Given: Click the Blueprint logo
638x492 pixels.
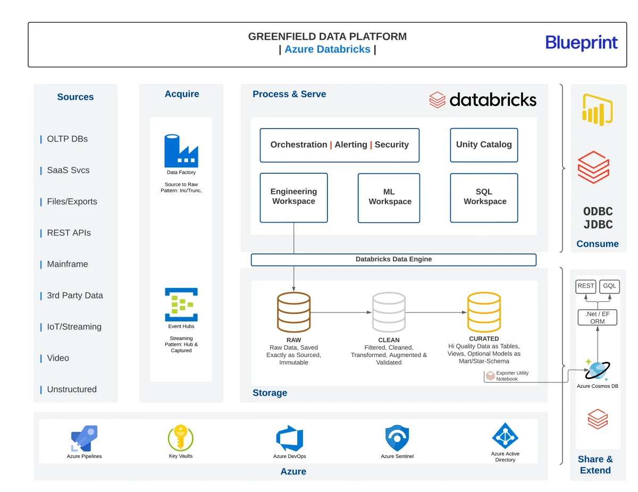Looking at the screenshot, I should click(x=582, y=43).
